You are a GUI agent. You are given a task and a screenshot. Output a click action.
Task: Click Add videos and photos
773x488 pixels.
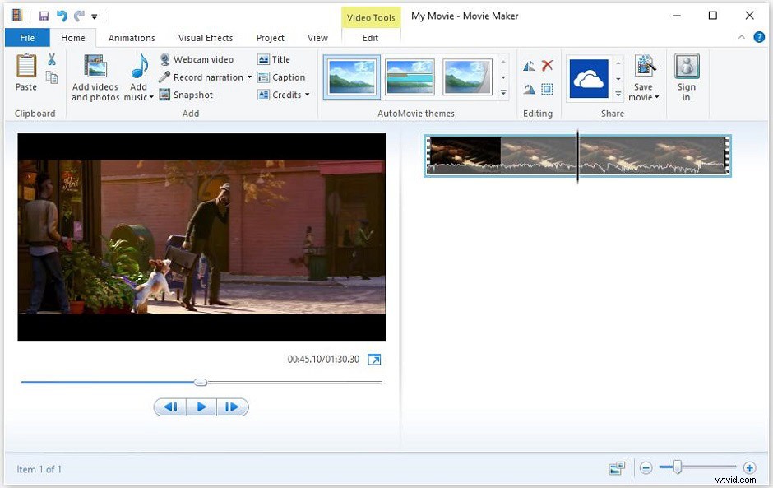pyautogui.click(x=95, y=77)
